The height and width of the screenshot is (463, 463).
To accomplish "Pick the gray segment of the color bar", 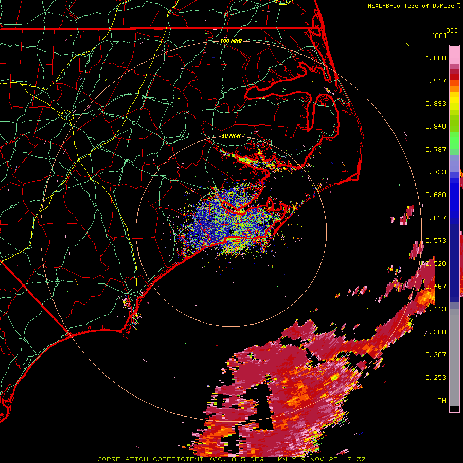I will (454, 358).
